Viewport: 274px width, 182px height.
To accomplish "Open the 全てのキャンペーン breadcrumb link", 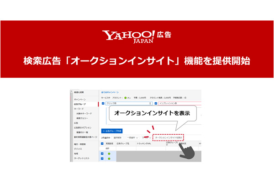I will [x=110, y=92].
